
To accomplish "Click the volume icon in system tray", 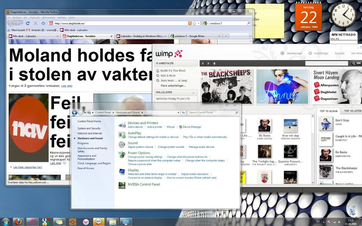I will [339, 222].
